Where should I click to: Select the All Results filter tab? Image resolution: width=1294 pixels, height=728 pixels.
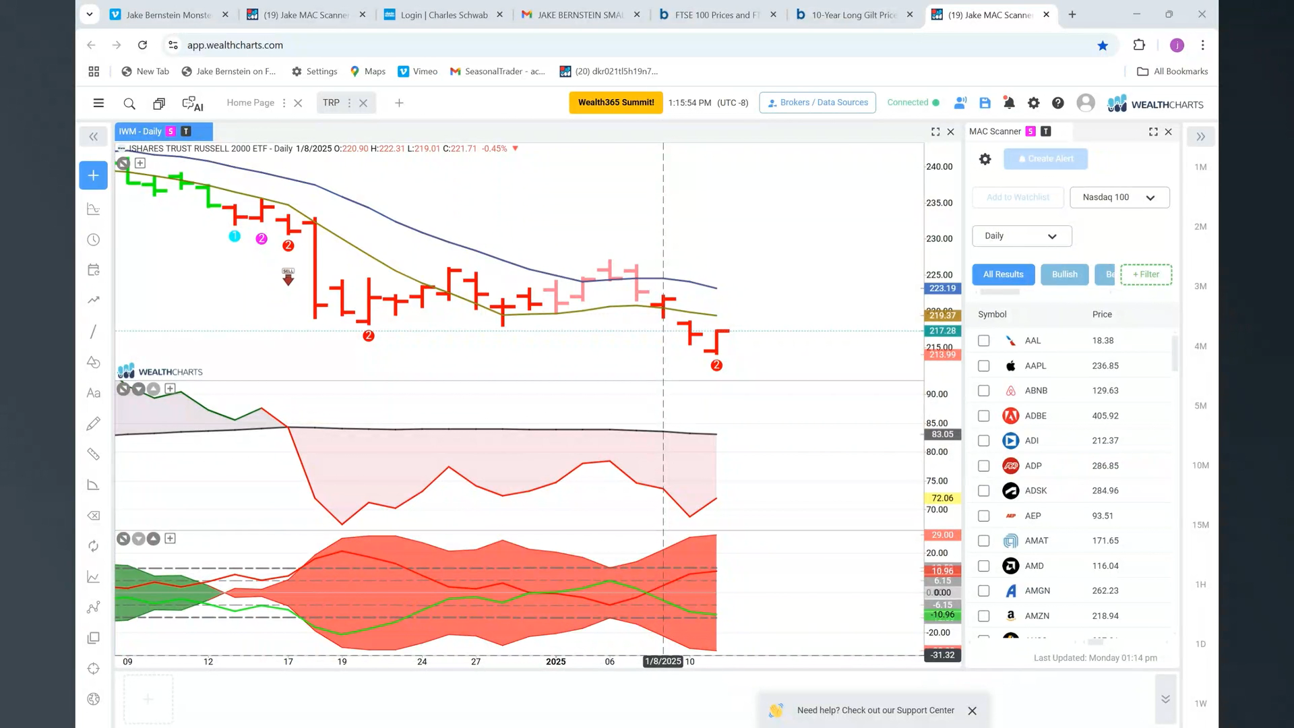tap(1004, 274)
